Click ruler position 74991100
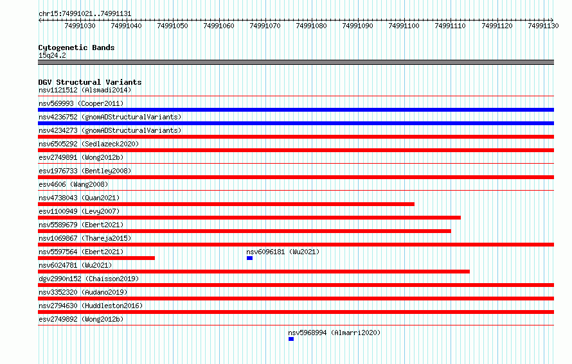The image size is (572, 364). tap(404, 26)
